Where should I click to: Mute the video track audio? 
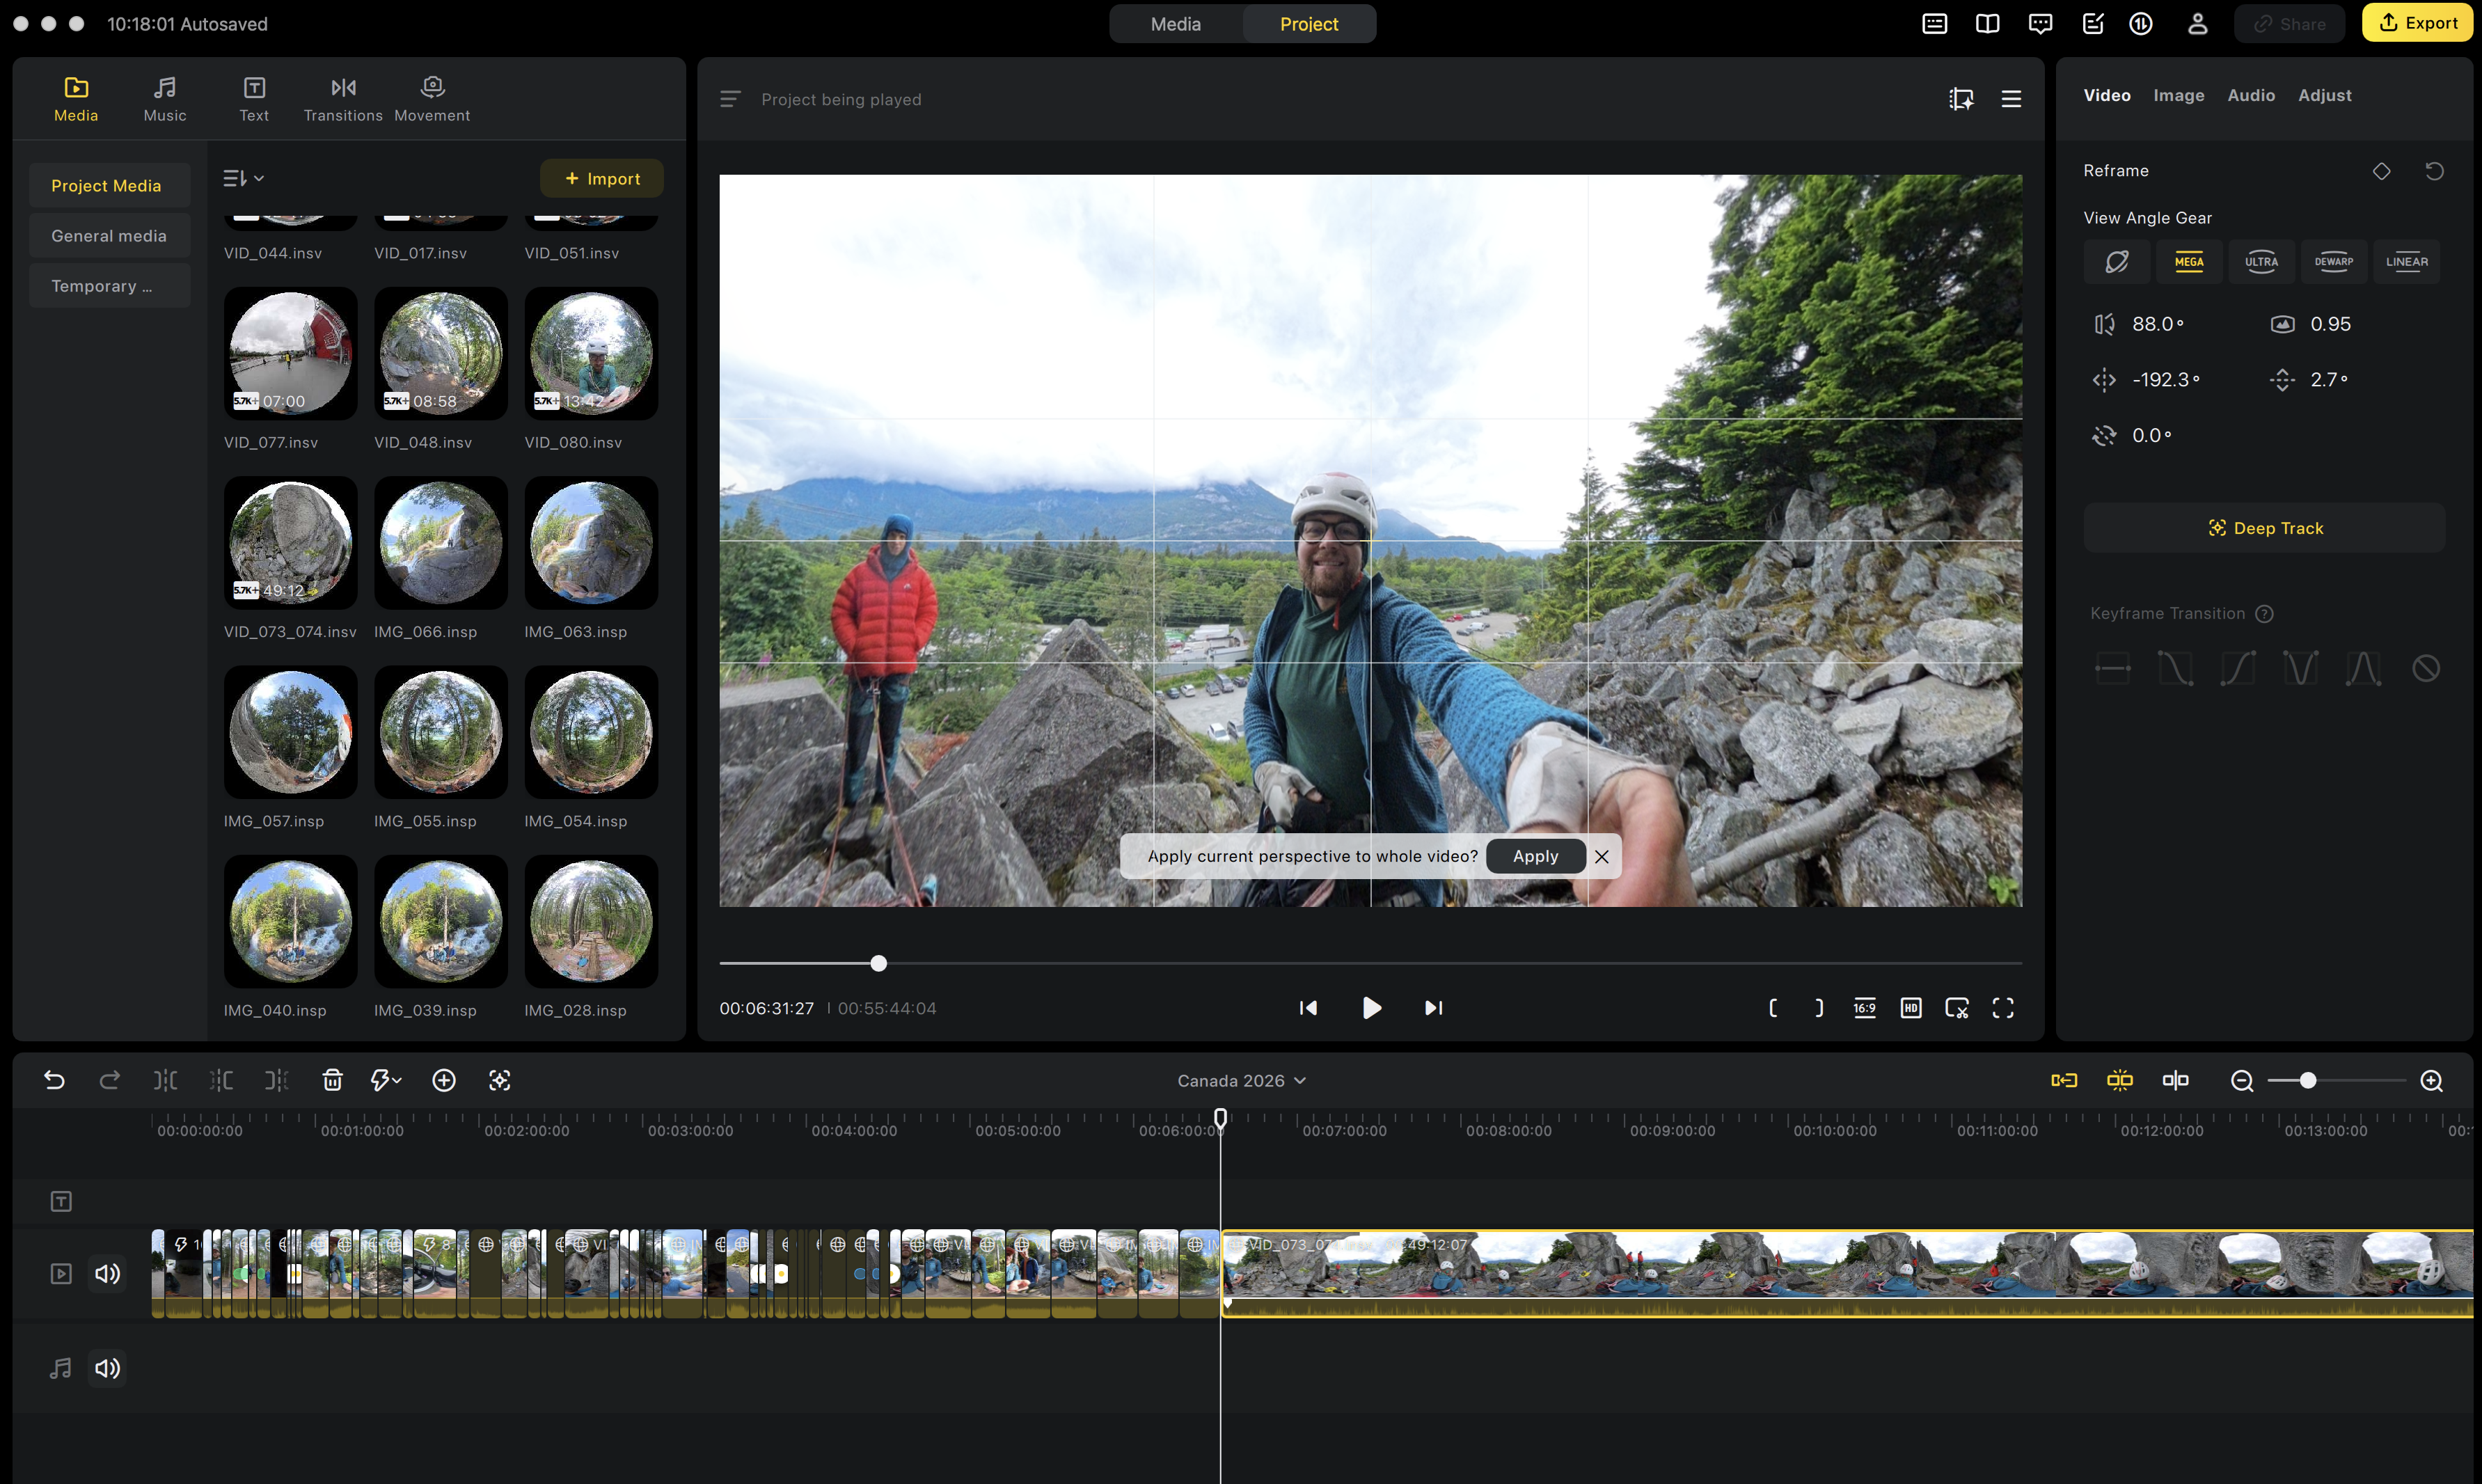coord(107,1273)
